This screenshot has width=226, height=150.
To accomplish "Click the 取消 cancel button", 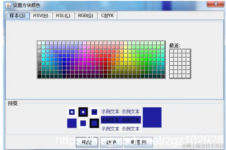I will tap(111, 142).
